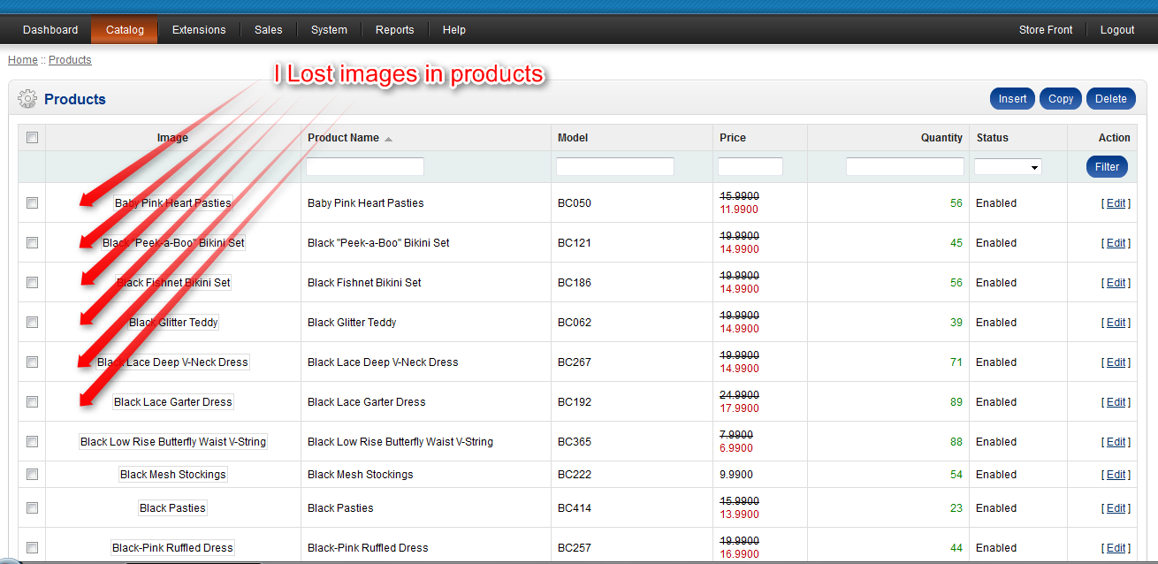Click price 9.9900 of Black Mesh Stockings

736,475
